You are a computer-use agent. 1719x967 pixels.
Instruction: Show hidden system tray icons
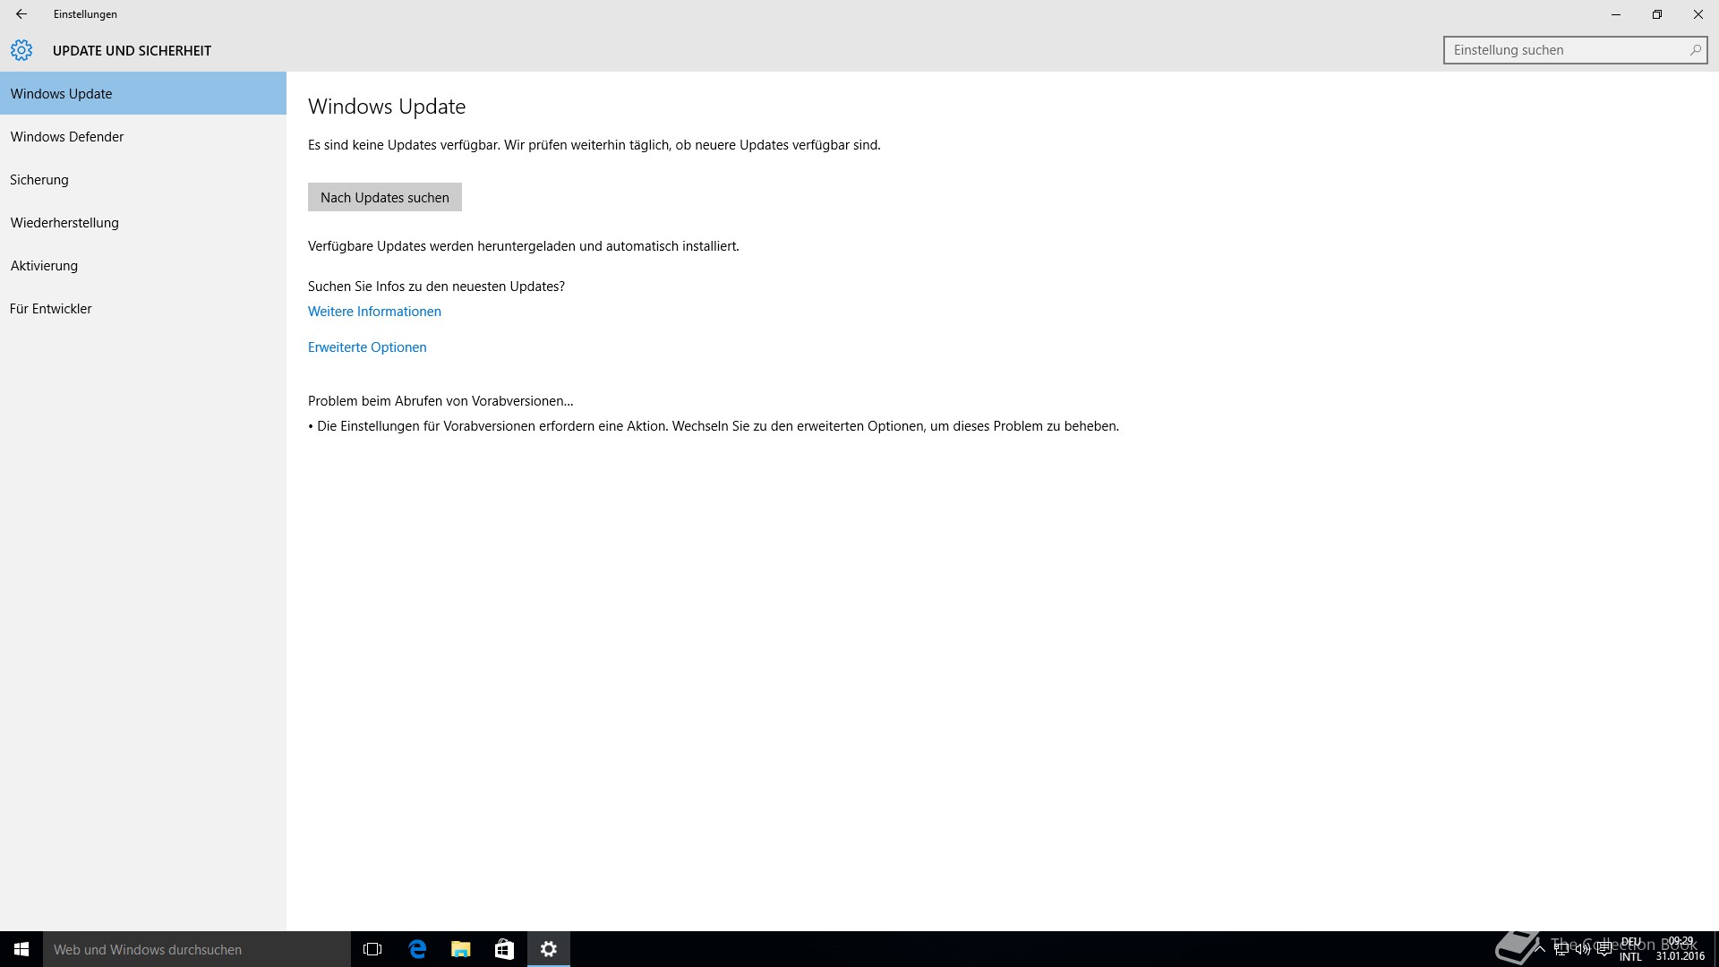click(1540, 949)
